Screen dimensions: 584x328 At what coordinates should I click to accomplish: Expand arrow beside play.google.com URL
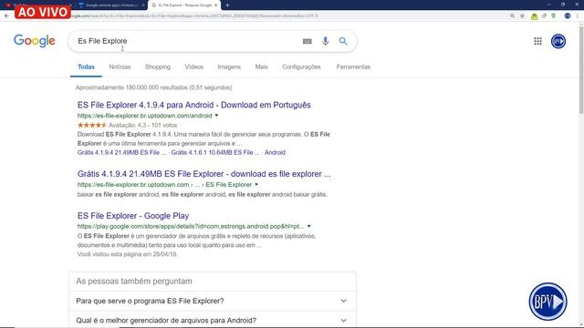pyautogui.click(x=308, y=226)
